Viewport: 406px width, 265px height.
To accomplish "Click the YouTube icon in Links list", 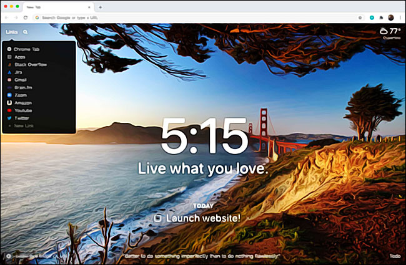I will (x=9, y=110).
